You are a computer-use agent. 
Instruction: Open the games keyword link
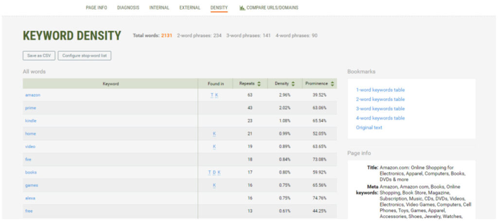pos(32,185)
